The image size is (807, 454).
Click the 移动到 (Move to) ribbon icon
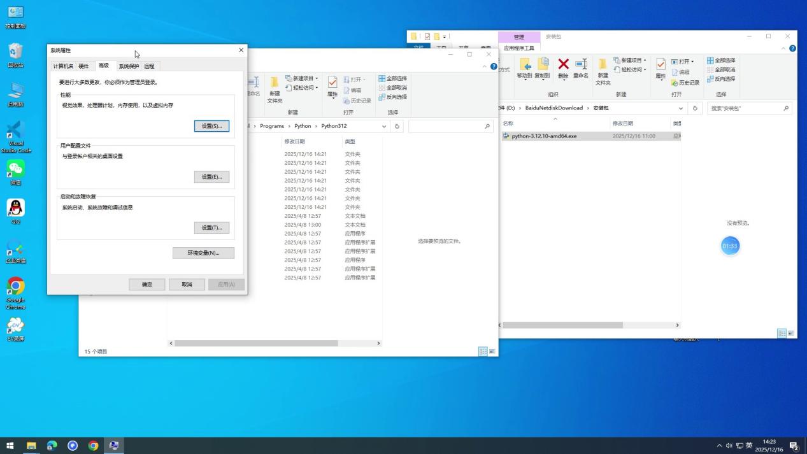524,65
